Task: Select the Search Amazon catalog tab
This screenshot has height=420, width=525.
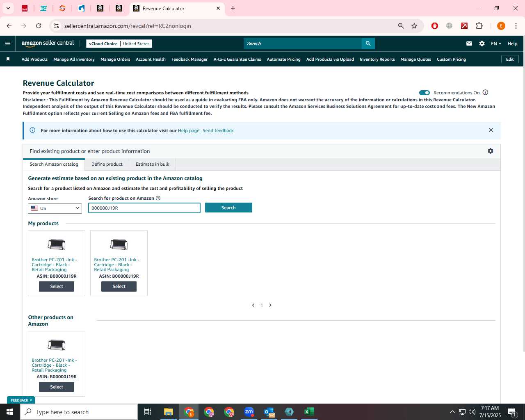Action: (x=54, y=164)
